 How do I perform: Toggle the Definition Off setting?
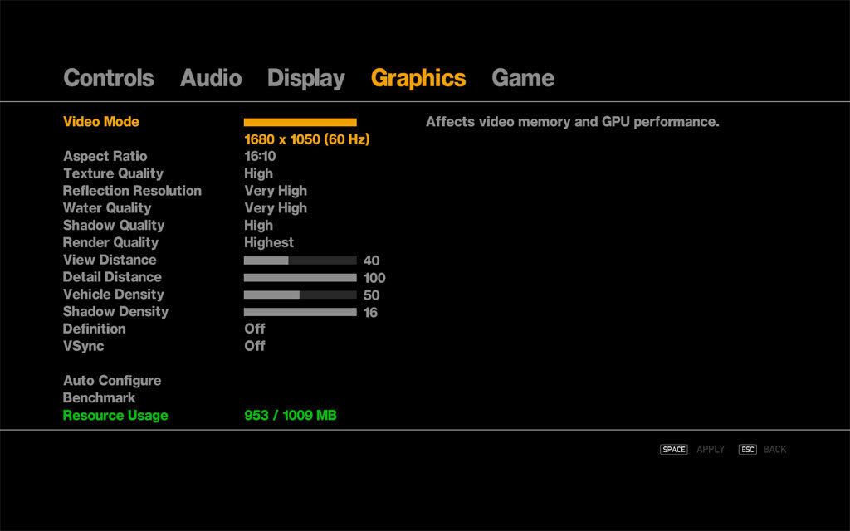pos(255,329)
